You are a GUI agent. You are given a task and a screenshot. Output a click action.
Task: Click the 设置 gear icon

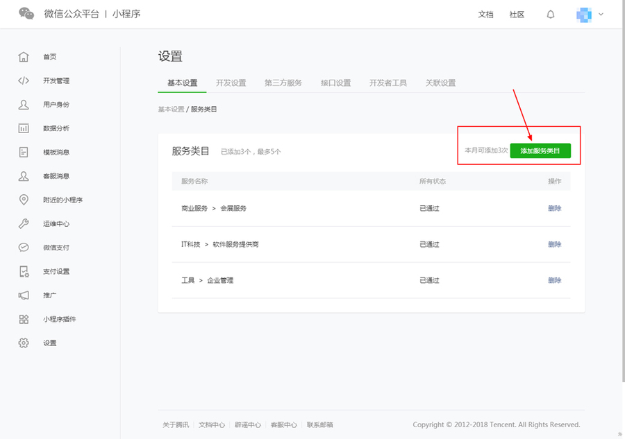coord(24,343)
